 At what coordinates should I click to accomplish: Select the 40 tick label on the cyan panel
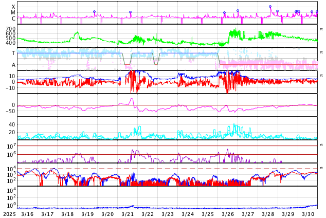(x=12, y=124)
